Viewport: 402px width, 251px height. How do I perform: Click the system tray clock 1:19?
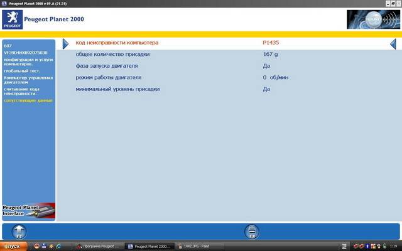coord(393,246)
